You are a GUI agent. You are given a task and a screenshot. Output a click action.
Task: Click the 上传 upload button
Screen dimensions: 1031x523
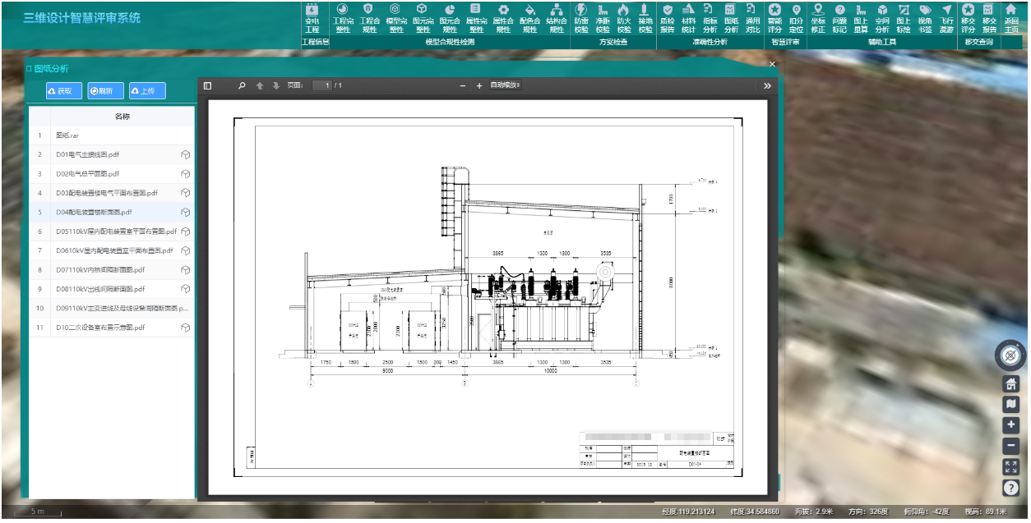pos(147,91)
